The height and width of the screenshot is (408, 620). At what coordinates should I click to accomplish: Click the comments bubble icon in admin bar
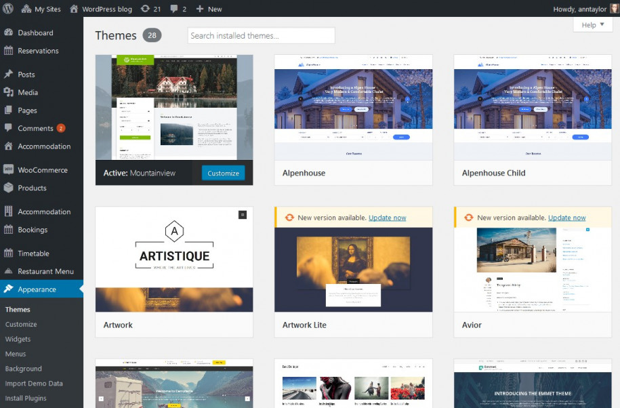point(175,9)
